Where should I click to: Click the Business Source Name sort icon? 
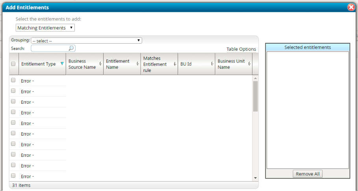click(100, 64)
